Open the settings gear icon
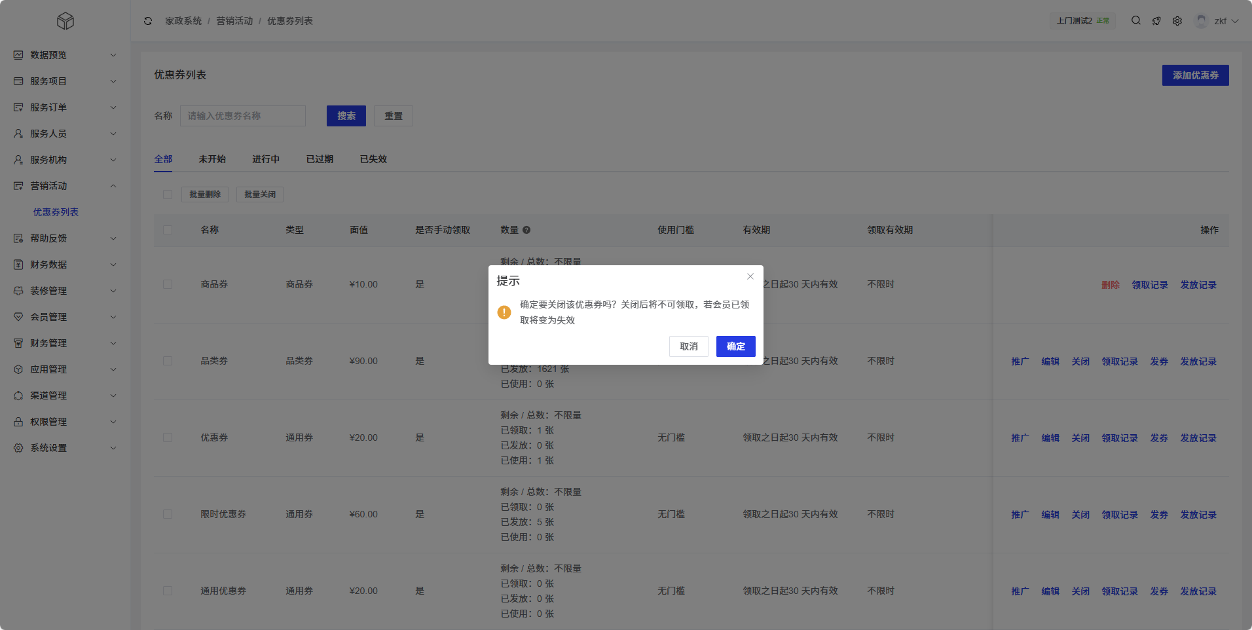Image resolution: width=1252 pixels, height=630 pixels. 1177,20
